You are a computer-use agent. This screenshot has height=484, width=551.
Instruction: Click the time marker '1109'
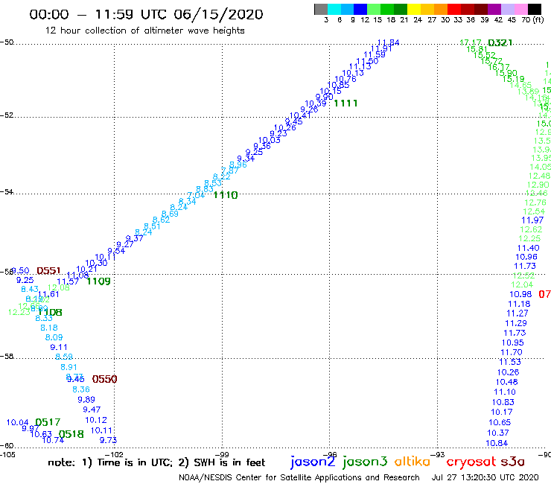[99, 281]
